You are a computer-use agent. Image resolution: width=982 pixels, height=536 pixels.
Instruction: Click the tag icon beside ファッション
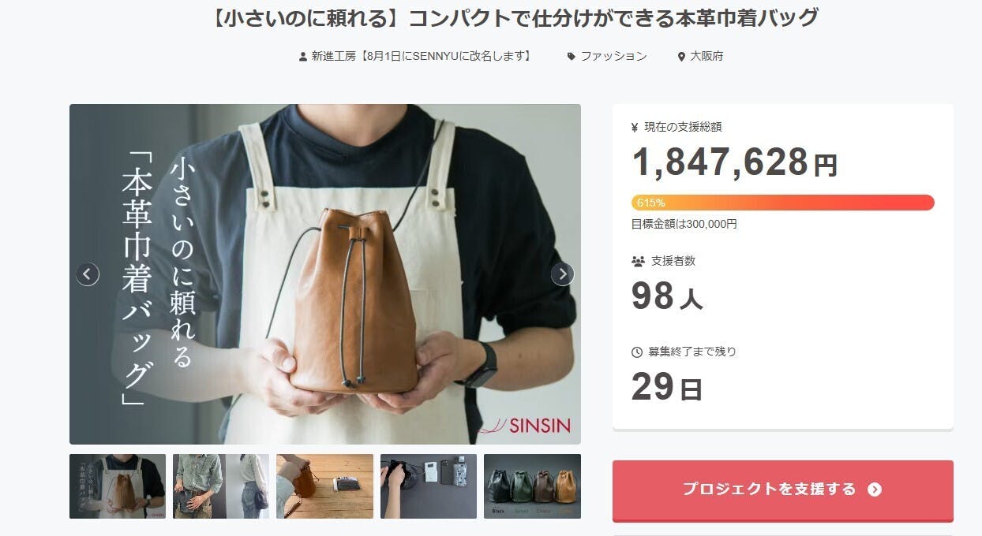click(x=571, y=57)
